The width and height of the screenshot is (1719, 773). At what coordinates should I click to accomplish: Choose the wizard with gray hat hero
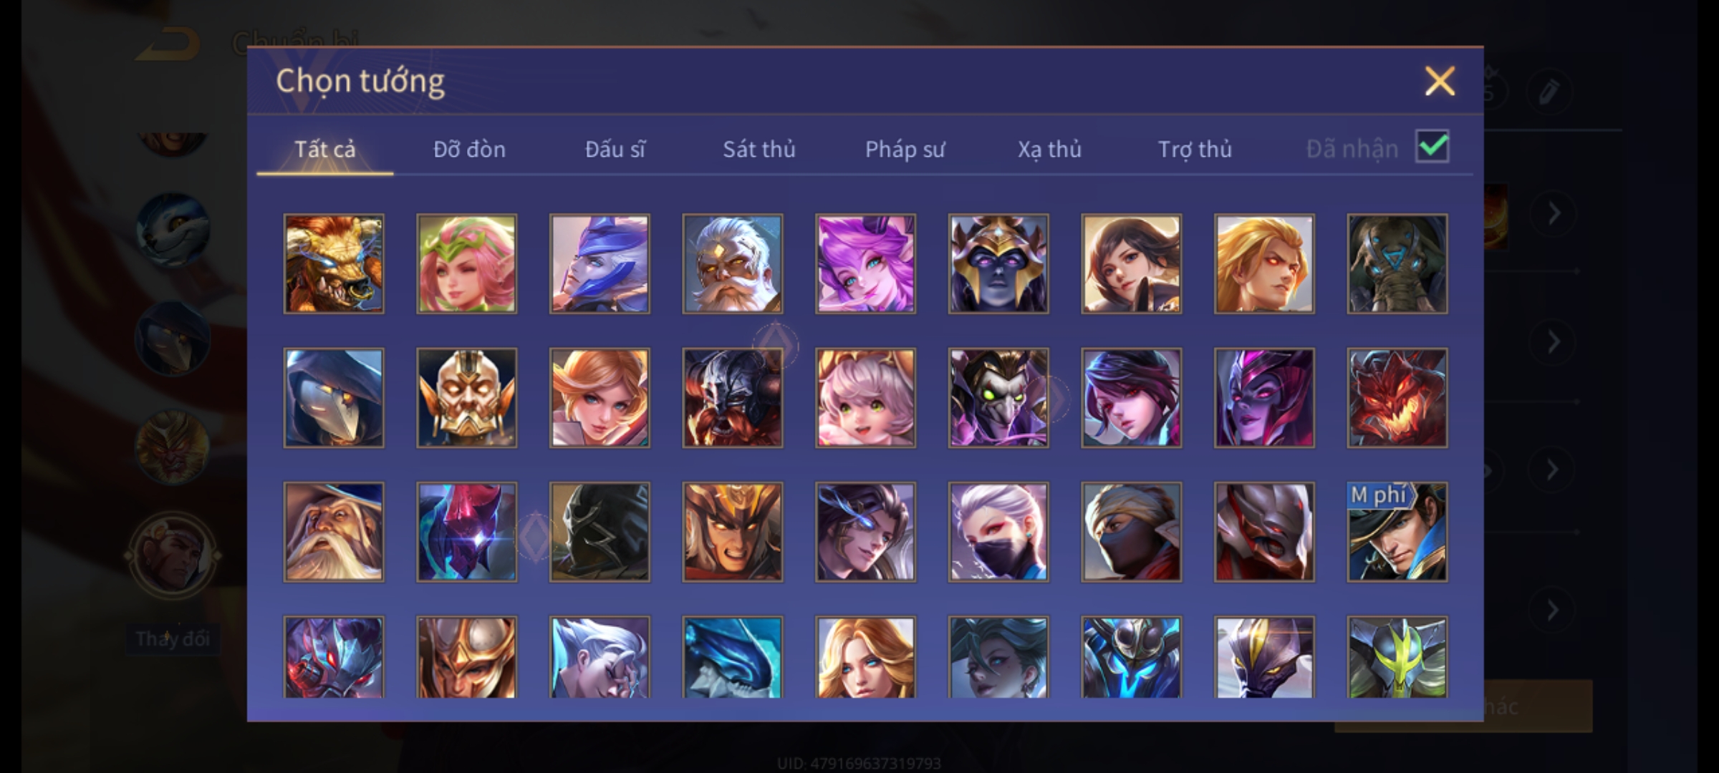[x=334, y=532]
